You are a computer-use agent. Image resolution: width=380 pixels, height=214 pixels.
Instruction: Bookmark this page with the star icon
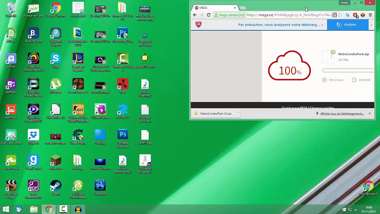pos(340,15)
